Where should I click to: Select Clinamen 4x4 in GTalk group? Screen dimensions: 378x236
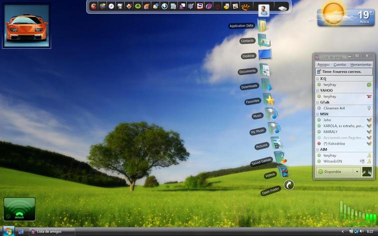pyautogui.click(x=344, y=108)
